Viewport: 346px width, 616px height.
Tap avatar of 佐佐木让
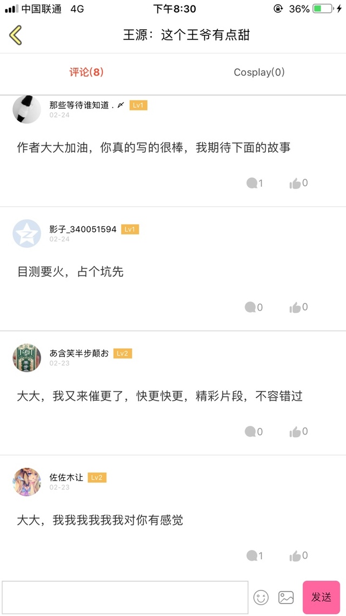click(26, 482)
